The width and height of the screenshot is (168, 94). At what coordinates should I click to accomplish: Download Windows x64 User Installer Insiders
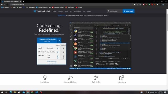click(x=63, y=52)
